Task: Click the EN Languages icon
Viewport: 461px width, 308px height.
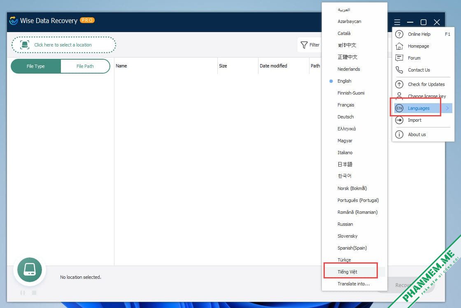Action: pos(399,108)
